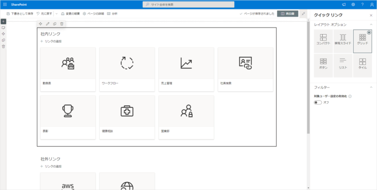Select the タイル layout option
The height and width of the screenshot is (190, 377).
tap(362, 63)
